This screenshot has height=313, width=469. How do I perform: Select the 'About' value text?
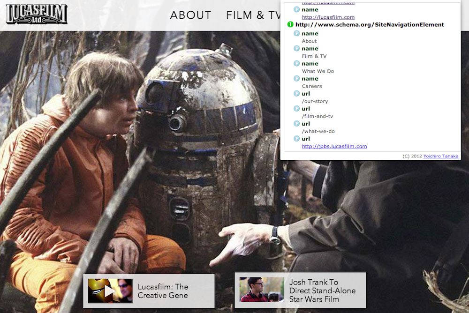309,41
